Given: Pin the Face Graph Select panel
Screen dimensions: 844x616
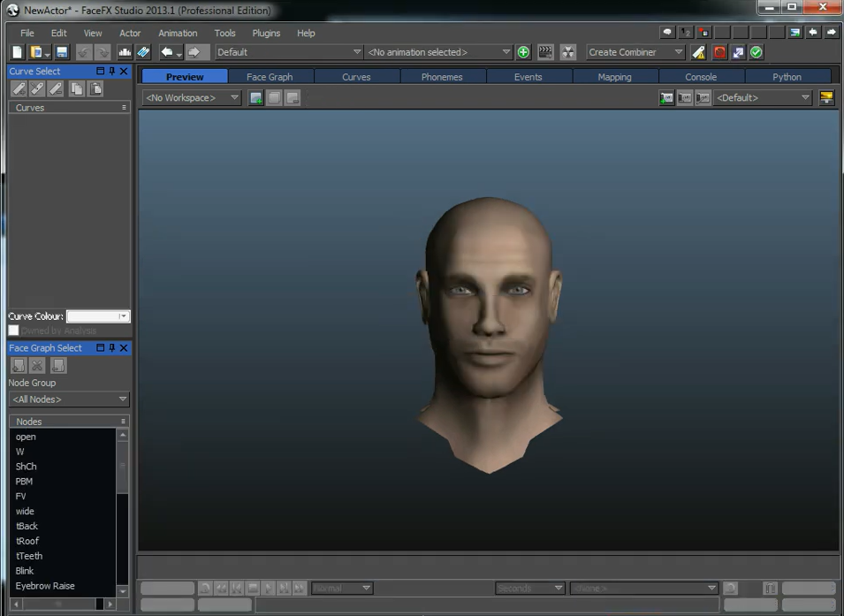Looking at the screenshot, I should pos(110,347).
